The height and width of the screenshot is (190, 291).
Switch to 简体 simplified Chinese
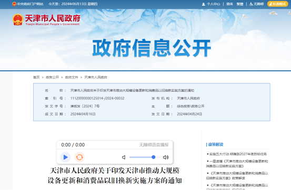(x=229, y=4)
